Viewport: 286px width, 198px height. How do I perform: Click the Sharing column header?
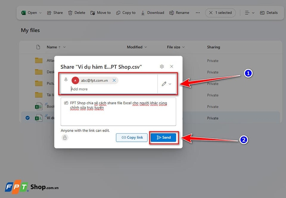213,47
